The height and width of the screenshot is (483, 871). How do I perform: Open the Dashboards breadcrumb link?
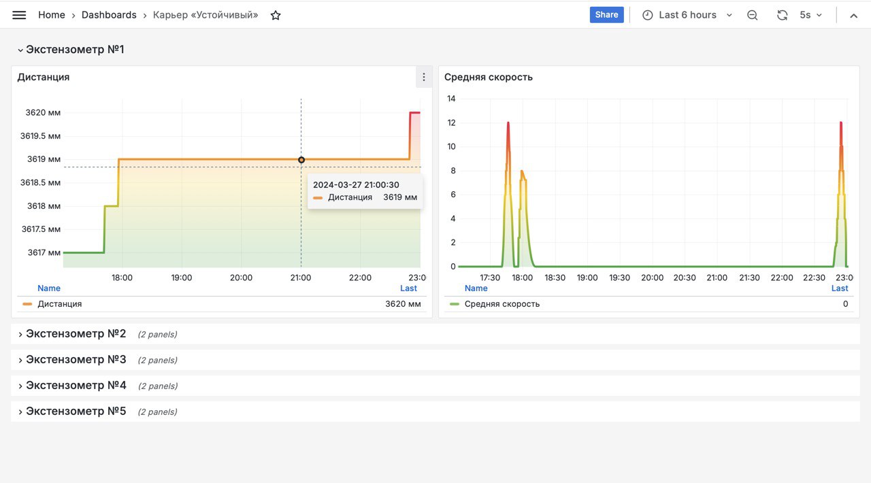point(109,15)
